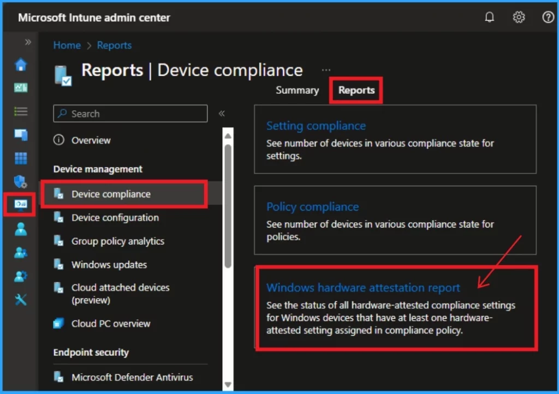Click the Windows updates report icon
559x394 pixels.
59,264
